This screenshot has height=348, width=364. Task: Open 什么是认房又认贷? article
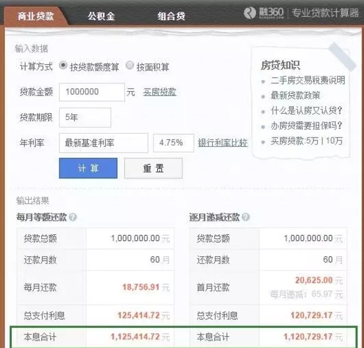(x=307, y=111)
